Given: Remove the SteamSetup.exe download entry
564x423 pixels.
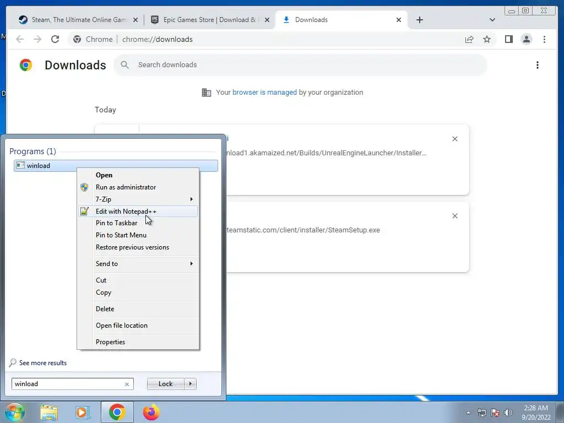Looking at the screenshot, I should (x=454, y=216).
